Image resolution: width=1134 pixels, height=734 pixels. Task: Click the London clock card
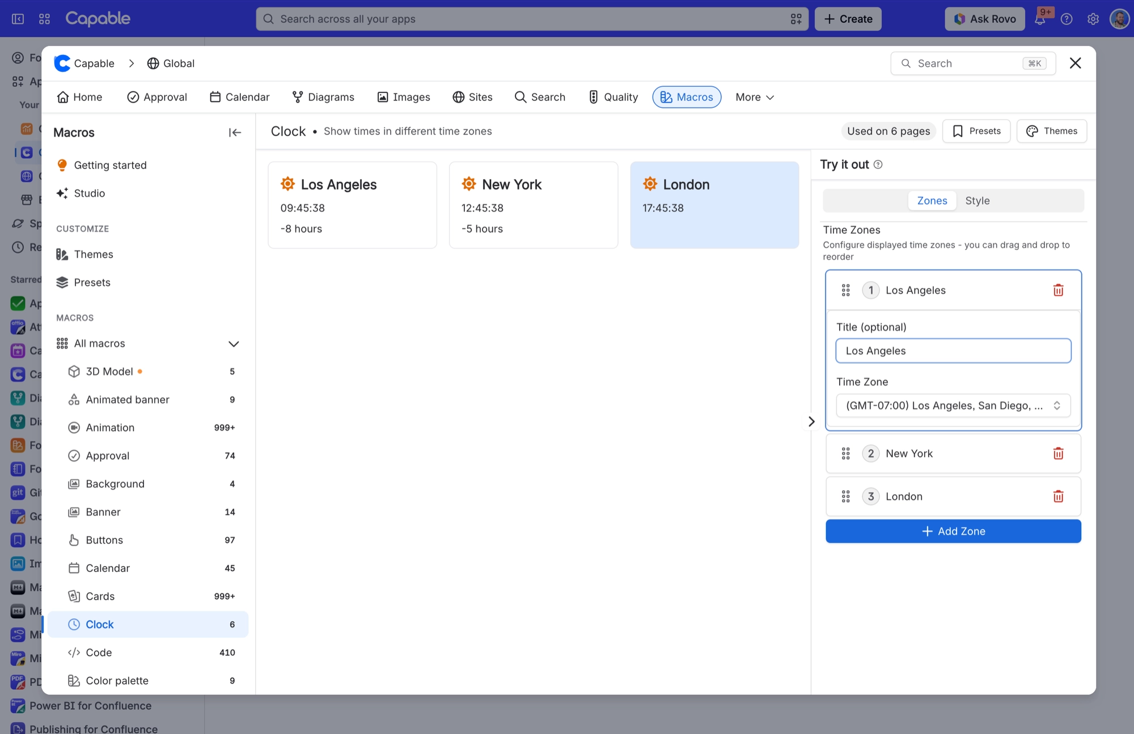[714, 205]
